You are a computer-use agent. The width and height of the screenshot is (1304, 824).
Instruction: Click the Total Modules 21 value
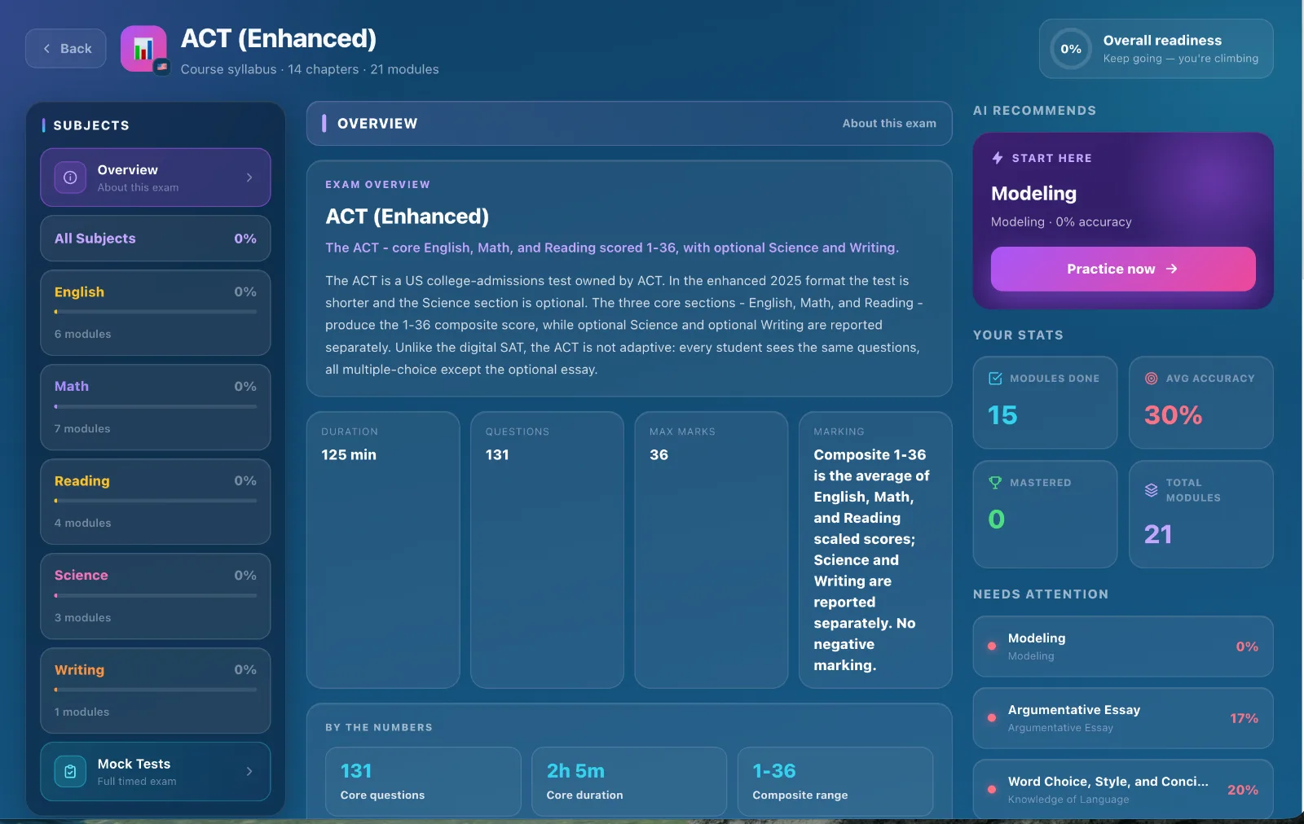[1158, 534]
